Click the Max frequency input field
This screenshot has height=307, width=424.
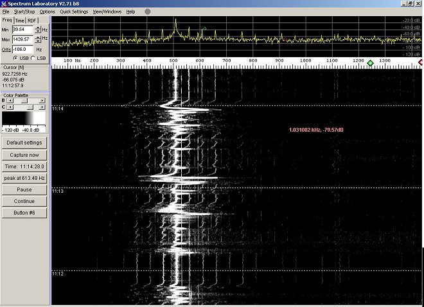pyautogui.click(x=22, y=39)
